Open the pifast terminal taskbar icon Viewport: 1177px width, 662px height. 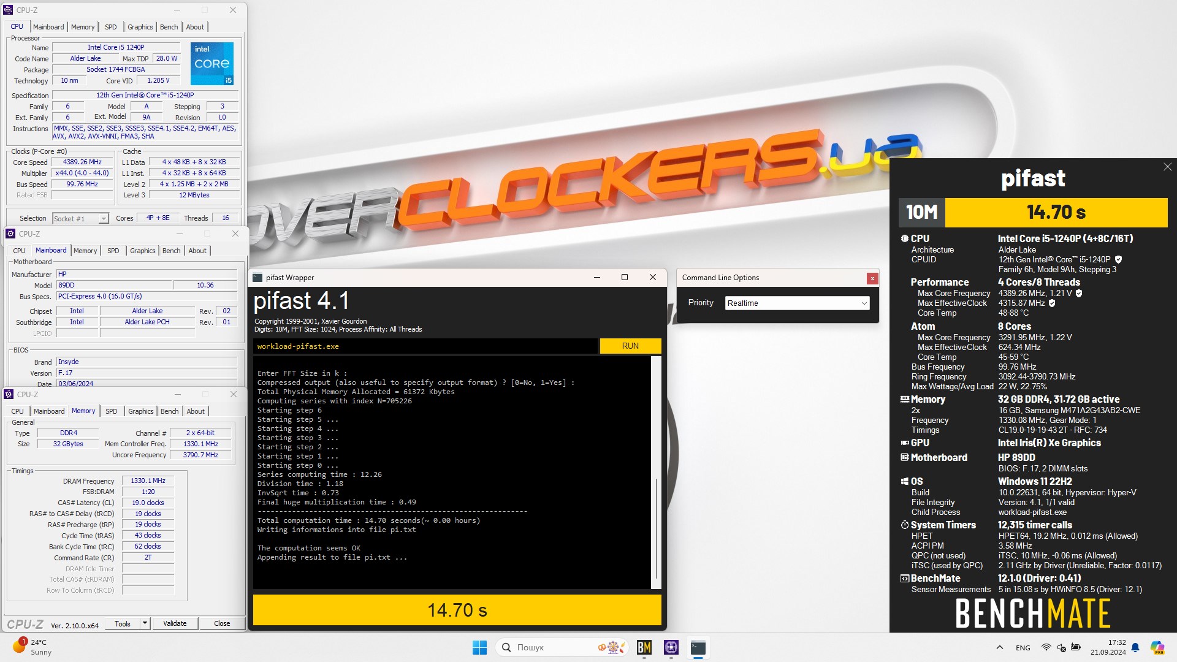click(698, 647)
